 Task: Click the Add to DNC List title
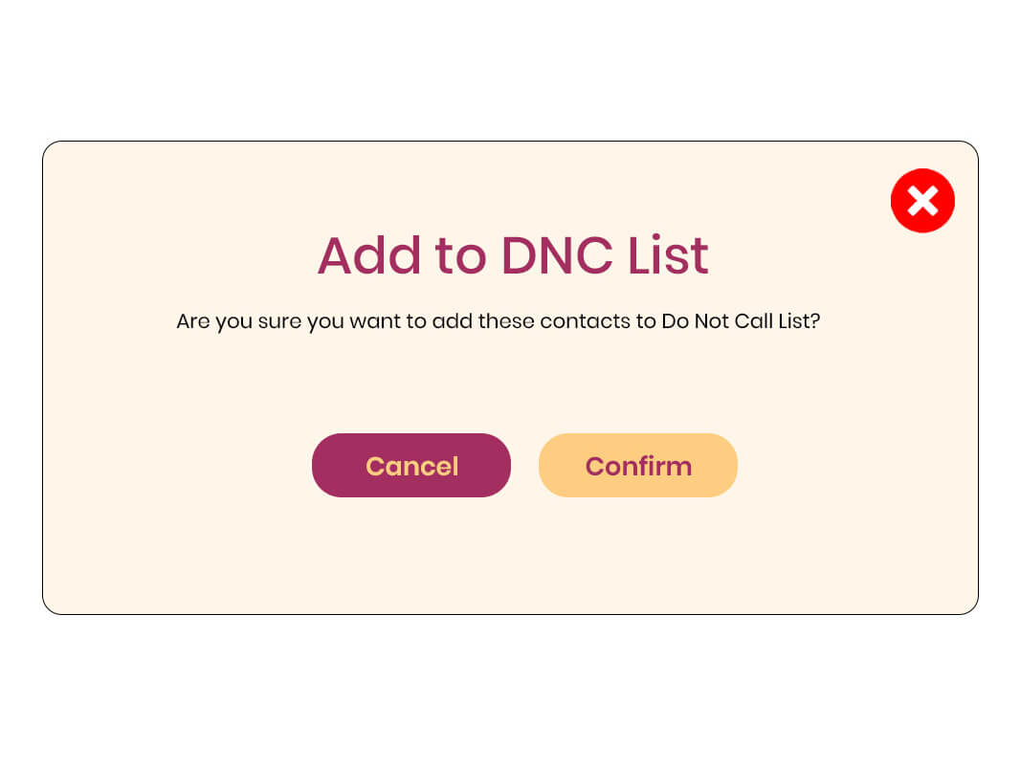pyautogui.click(x=512, y=255)
